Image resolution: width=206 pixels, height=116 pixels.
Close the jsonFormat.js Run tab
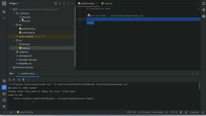[x=37, y=73]
